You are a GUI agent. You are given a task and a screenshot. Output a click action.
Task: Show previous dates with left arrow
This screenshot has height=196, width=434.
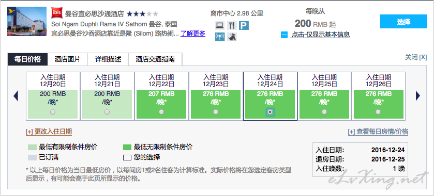16,96
